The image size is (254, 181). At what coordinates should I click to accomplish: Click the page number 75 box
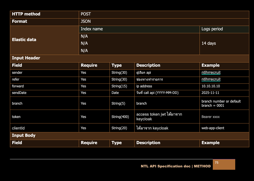pyautogui.click(x=224, y=165)
